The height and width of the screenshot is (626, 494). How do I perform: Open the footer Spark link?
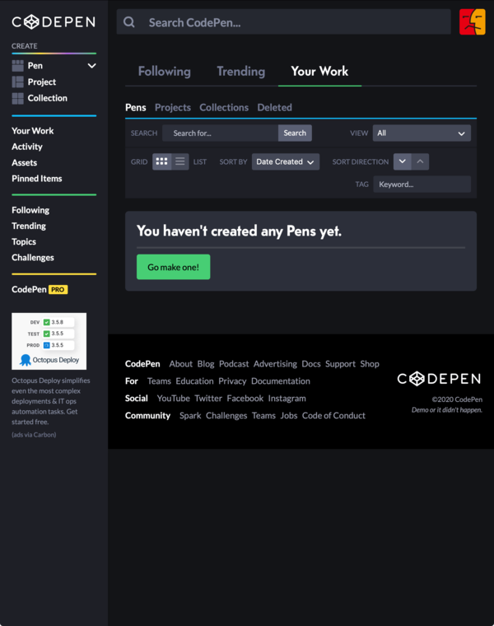pyautogui.click(x=190, y=415)
